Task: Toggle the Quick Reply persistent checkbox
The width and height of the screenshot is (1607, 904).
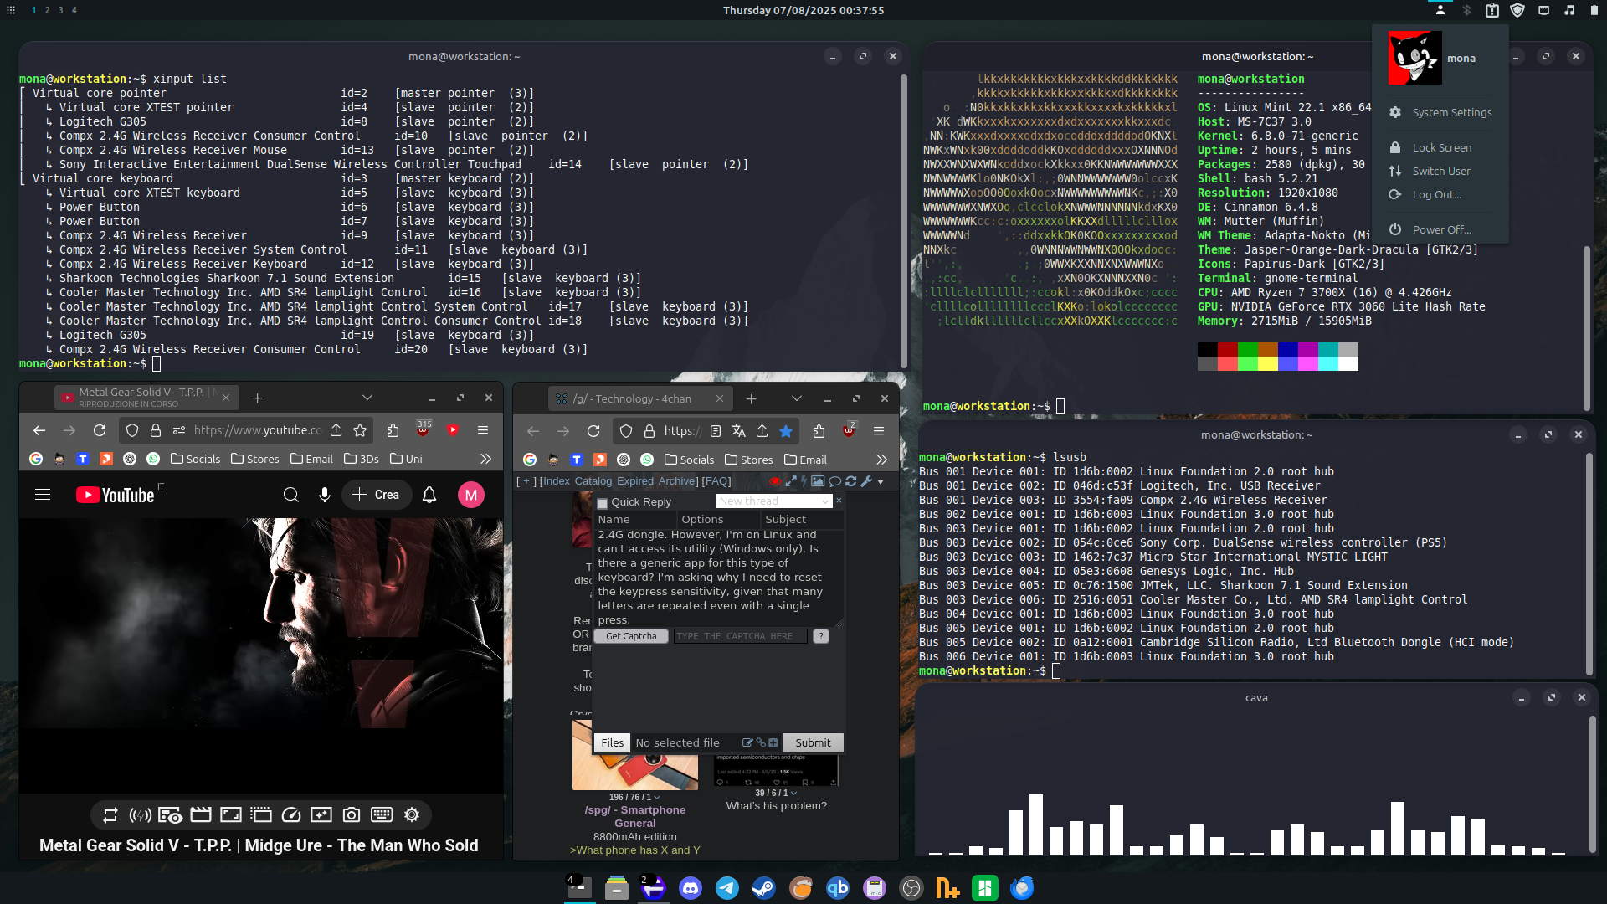Action: [603, 503]
